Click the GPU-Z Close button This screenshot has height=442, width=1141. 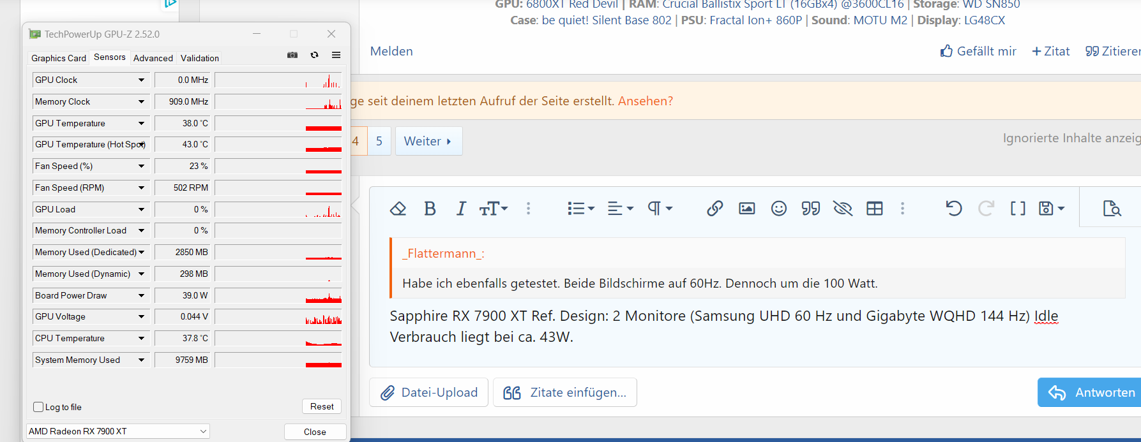(x=315, y=432)
